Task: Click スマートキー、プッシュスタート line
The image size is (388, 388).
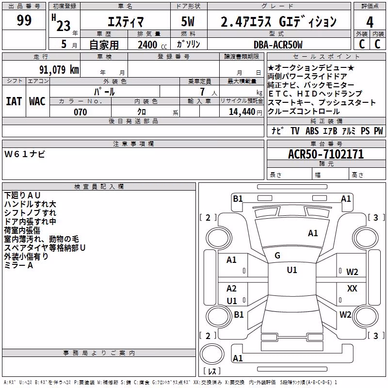Action: 322,102
